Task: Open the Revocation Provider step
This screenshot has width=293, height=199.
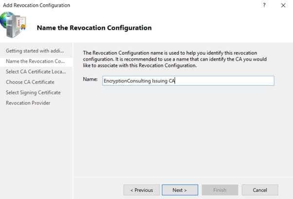Action: tap(28, 103)
